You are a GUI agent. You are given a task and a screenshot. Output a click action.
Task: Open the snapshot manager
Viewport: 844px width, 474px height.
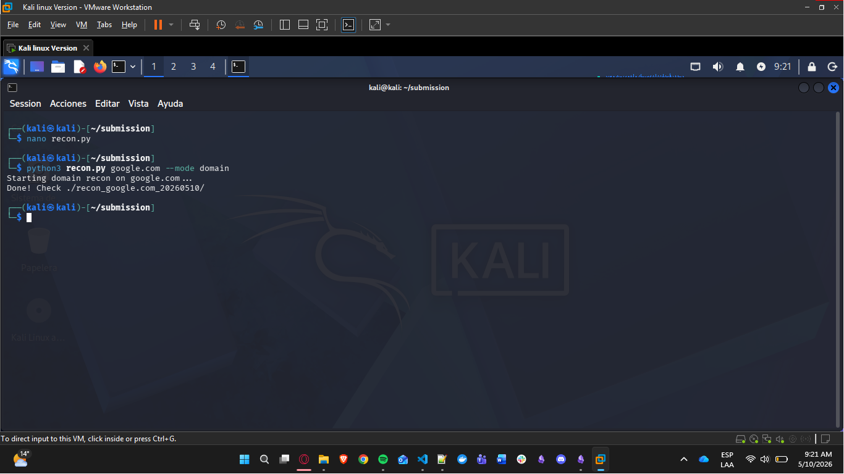(x=258, y=25)
